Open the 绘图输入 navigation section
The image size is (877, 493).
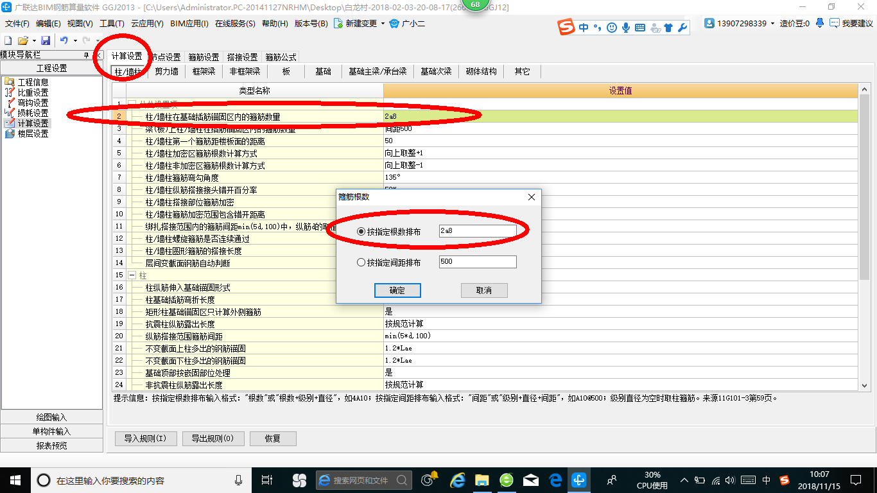point(51,417)
